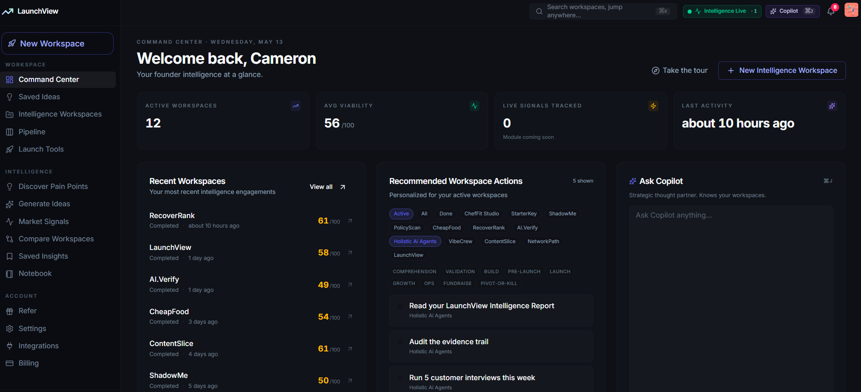The width and height of the screenshot is (861, 392).
Task: Filter actions by PRE-LAUNCH stage
Action: point(524,271)
